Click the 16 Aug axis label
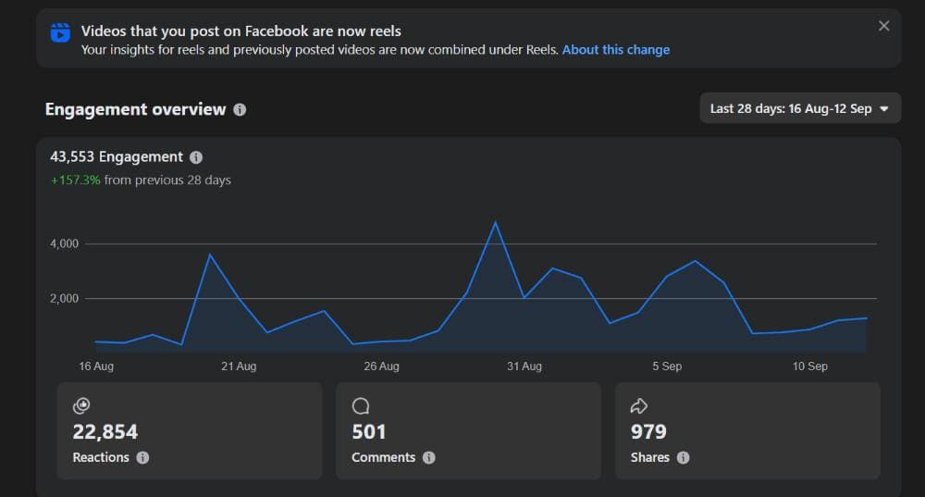925x497 pixels. point(96,366)
